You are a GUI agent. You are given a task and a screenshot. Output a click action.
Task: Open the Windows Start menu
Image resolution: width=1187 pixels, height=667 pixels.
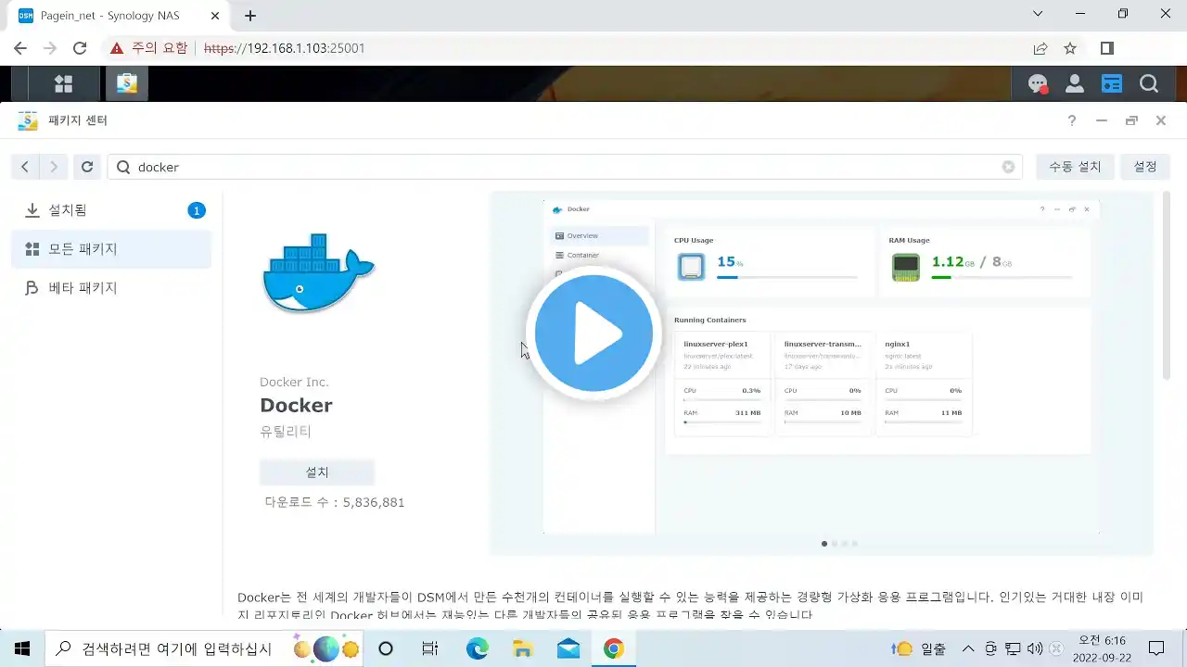point(22,648)
